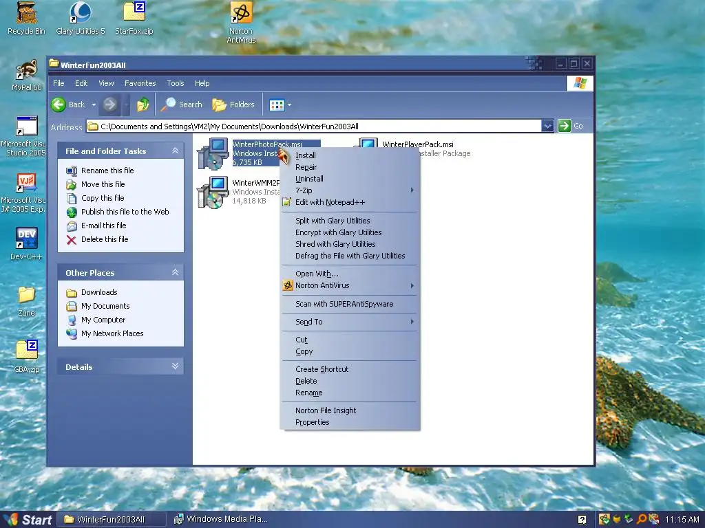
Task: Click Move this file
Action: click(x=95, y=184)
